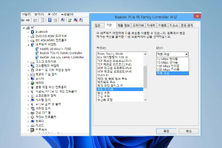The image size is (222, 148).
Task: Expand the 메모리 기술 장치 node
Action: click(28, 75)
